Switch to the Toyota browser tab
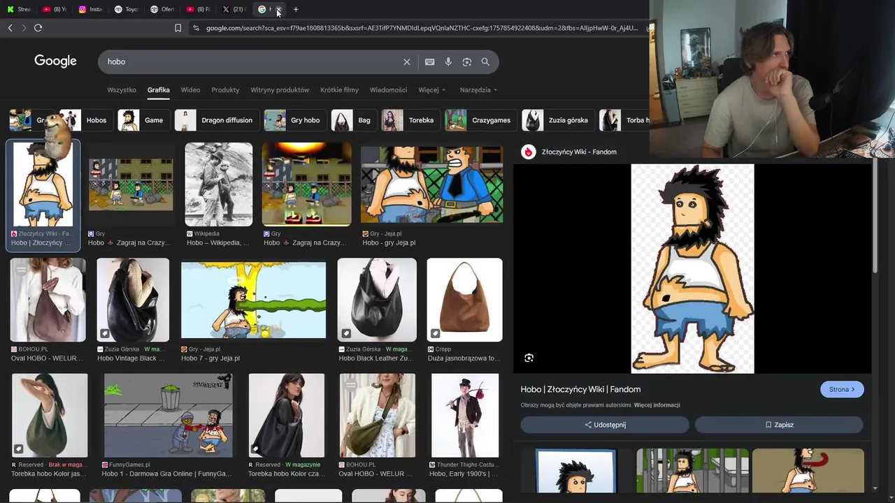Viewport: 895px width, 503px height. pos(127,9)
